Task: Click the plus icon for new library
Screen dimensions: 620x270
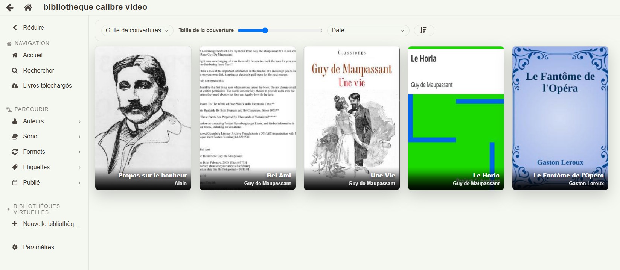Action: tap(15, 224)
